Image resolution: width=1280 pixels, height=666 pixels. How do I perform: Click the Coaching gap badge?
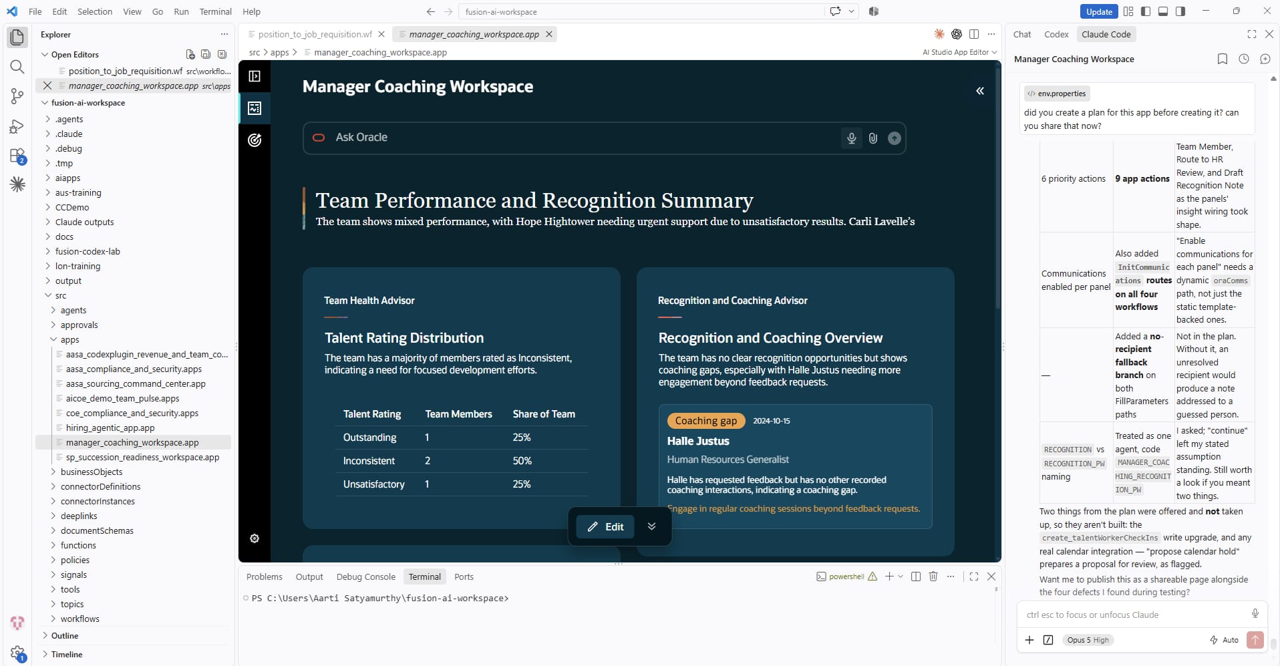[x=705, y=421]
